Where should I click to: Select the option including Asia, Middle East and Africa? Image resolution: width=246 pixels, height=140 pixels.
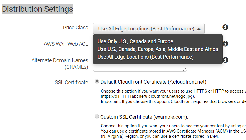pos(158,49)
